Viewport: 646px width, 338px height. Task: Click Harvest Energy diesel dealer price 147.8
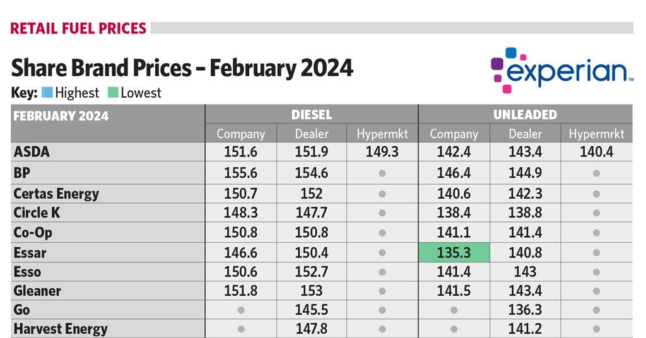click(312, 329)
